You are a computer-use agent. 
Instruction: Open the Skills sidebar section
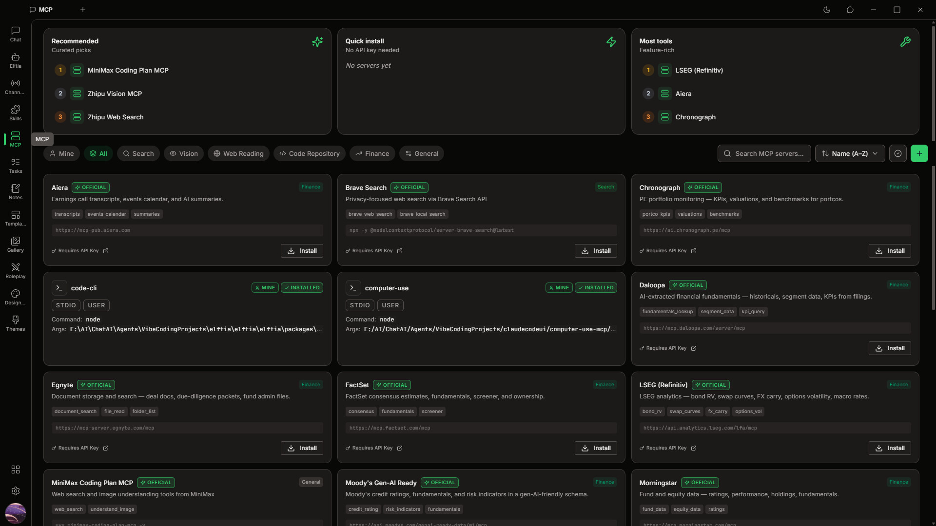pos(16,113)
